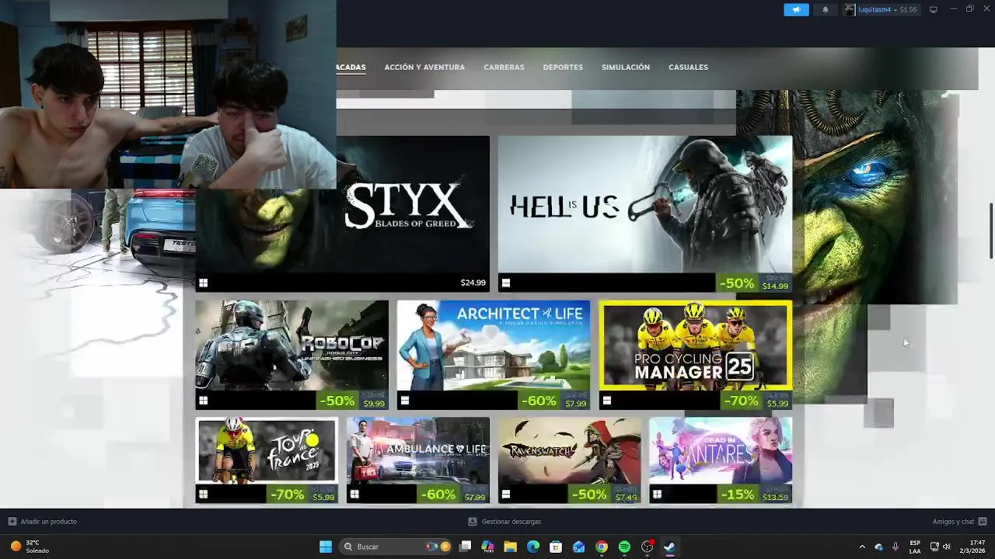The height and width of the screenshot is (559, 995).
Task: Click the Buscar taskbar search box
Action: pyautogui.click(x=397, y=547)
